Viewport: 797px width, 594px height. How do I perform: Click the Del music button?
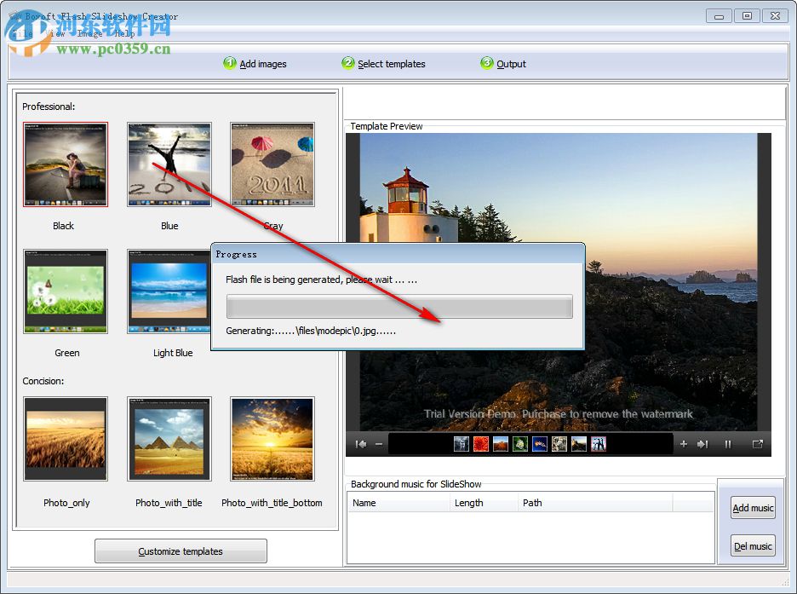[752, 545]
